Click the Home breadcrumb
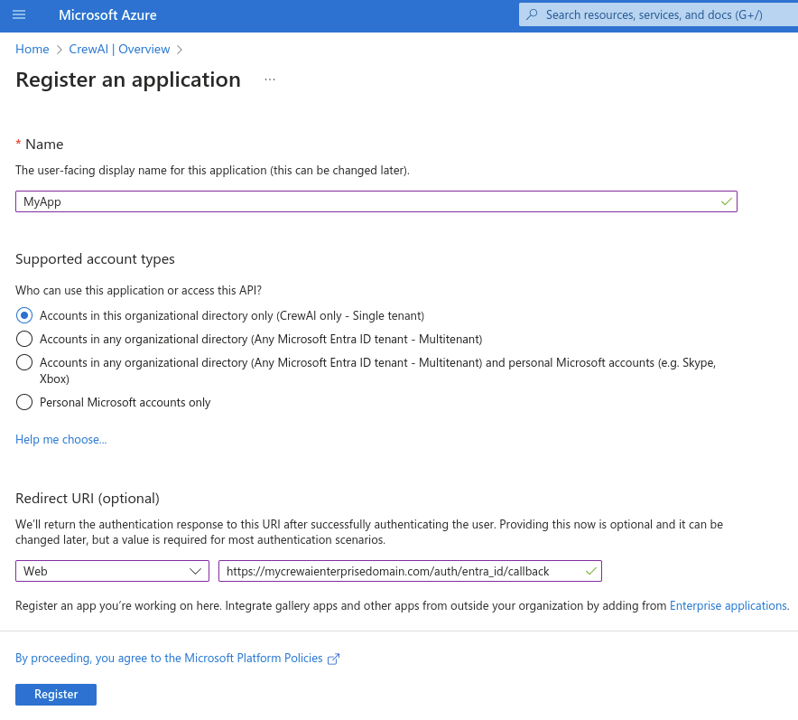The width and height of the screenshot is (798, 720). pyautogui.click(x=32, y=49)
